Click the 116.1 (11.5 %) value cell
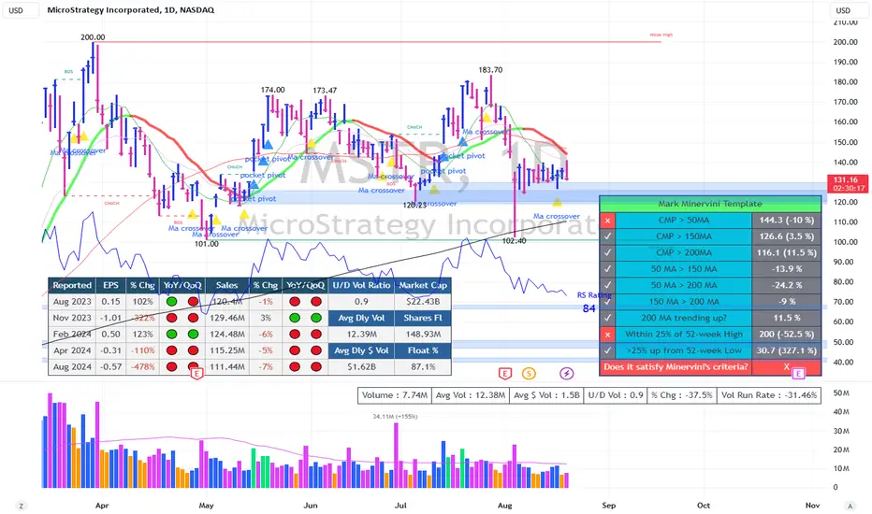Image resolution: width=872 pixels, height=514 pixels. [x=786, y=252]
